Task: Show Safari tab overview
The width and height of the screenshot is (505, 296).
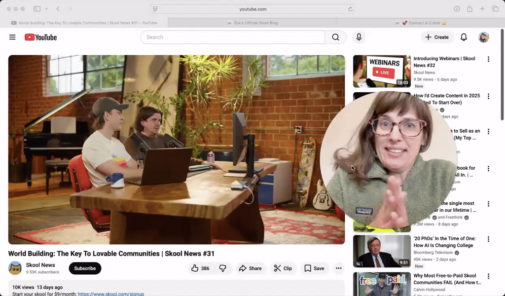Action: click(495, 9)
